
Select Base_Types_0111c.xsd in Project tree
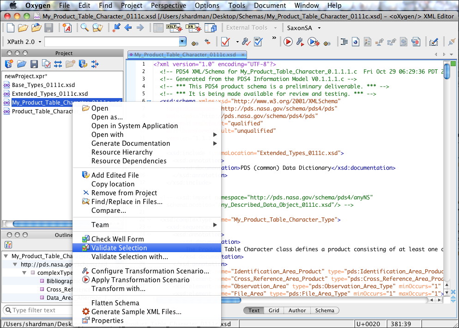click(43, 85)
